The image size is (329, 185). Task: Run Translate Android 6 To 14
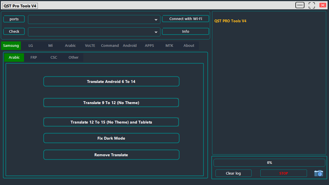coord(111,81)
